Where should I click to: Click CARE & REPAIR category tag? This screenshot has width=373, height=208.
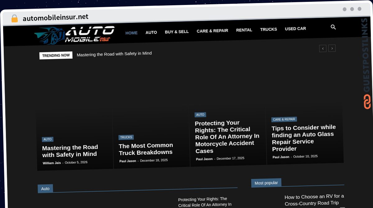pyautogui.click(x=284, y=120)
